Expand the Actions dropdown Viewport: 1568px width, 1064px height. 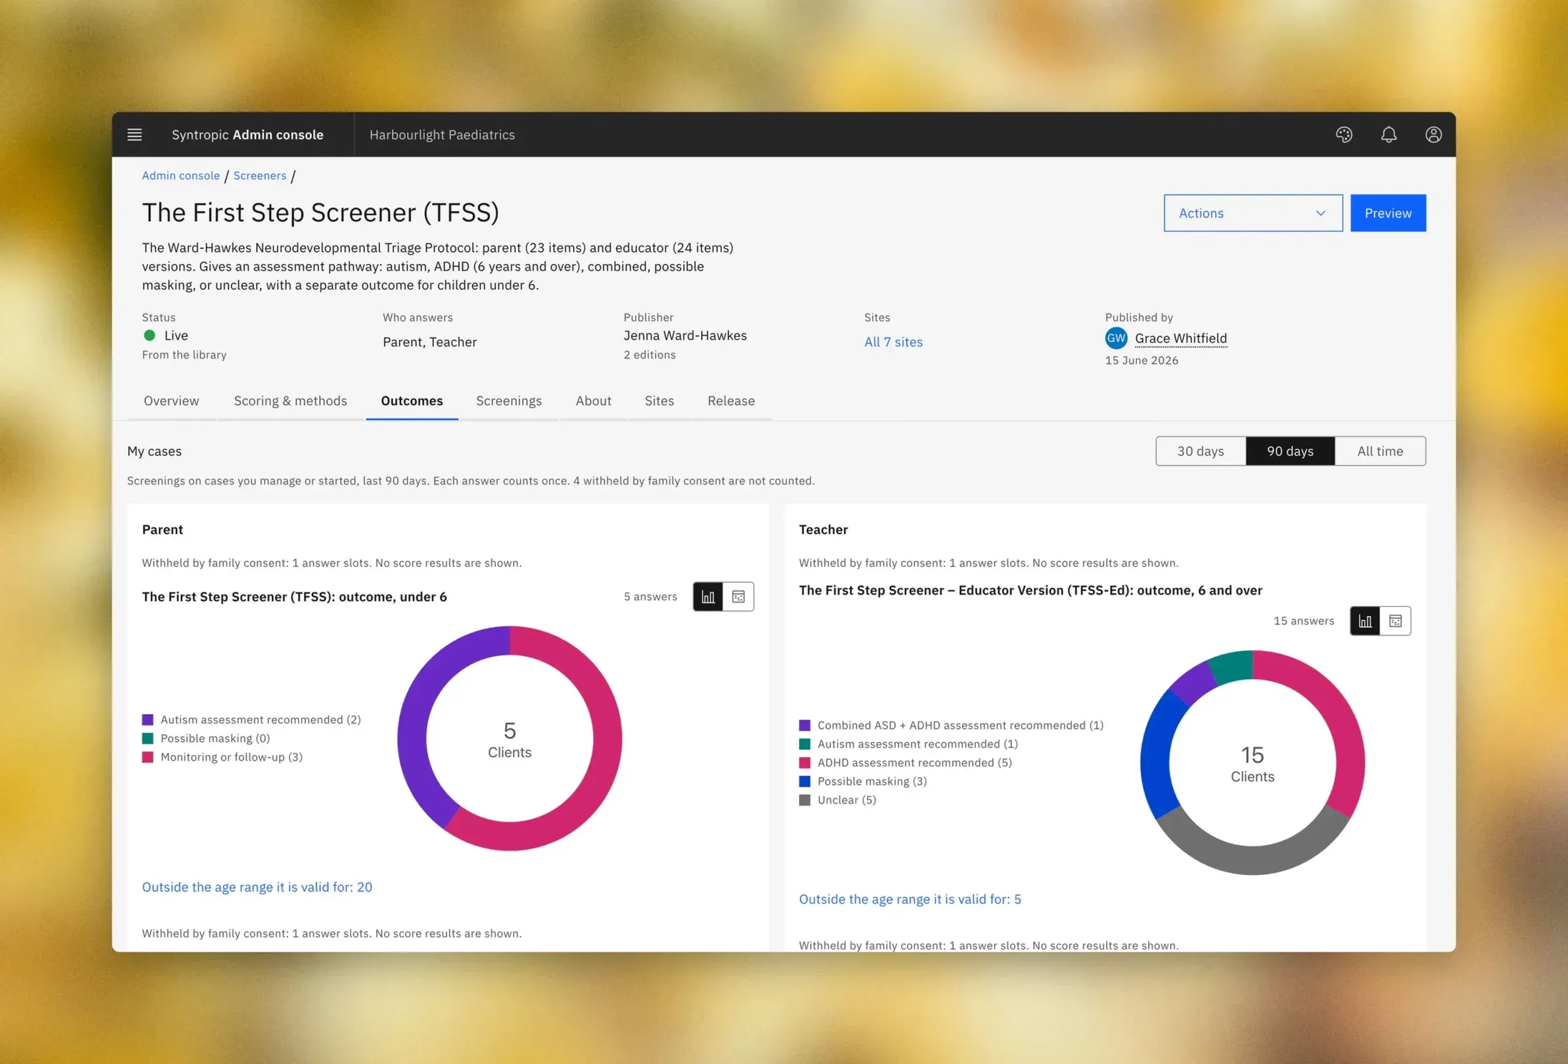click(x=1253, y=213)
